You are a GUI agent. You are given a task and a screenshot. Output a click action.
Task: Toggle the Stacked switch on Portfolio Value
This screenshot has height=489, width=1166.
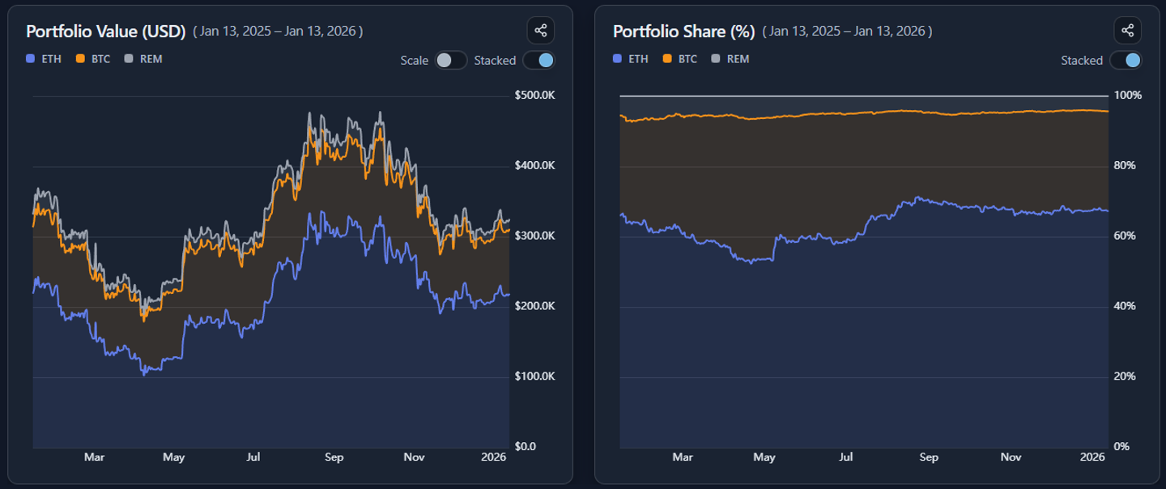(538, 60)
